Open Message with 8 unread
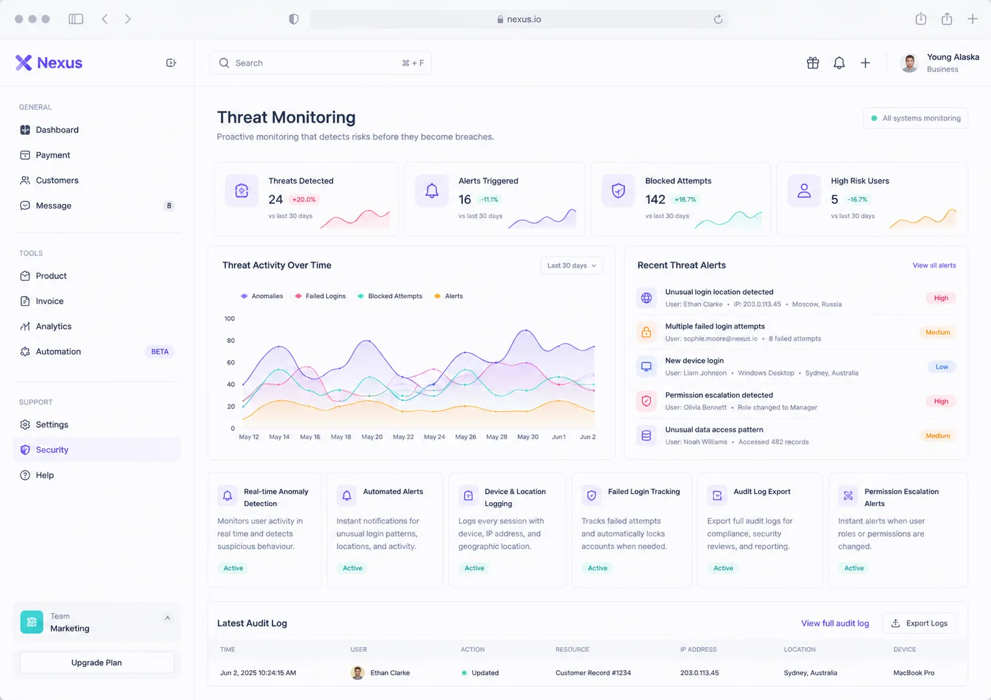The width and height of the screenshot is (991, 700). [x=97, y=205]
